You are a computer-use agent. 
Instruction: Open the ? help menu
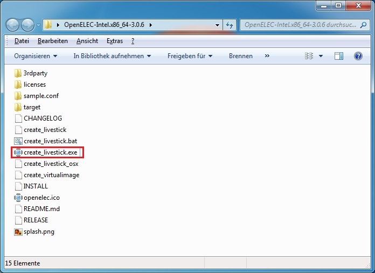133,41
